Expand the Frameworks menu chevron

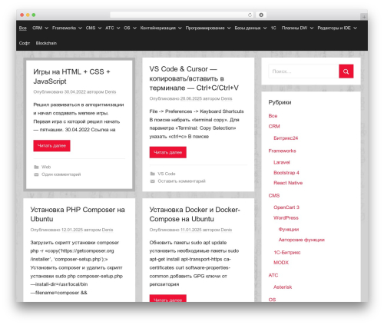(x=80, y=28)
